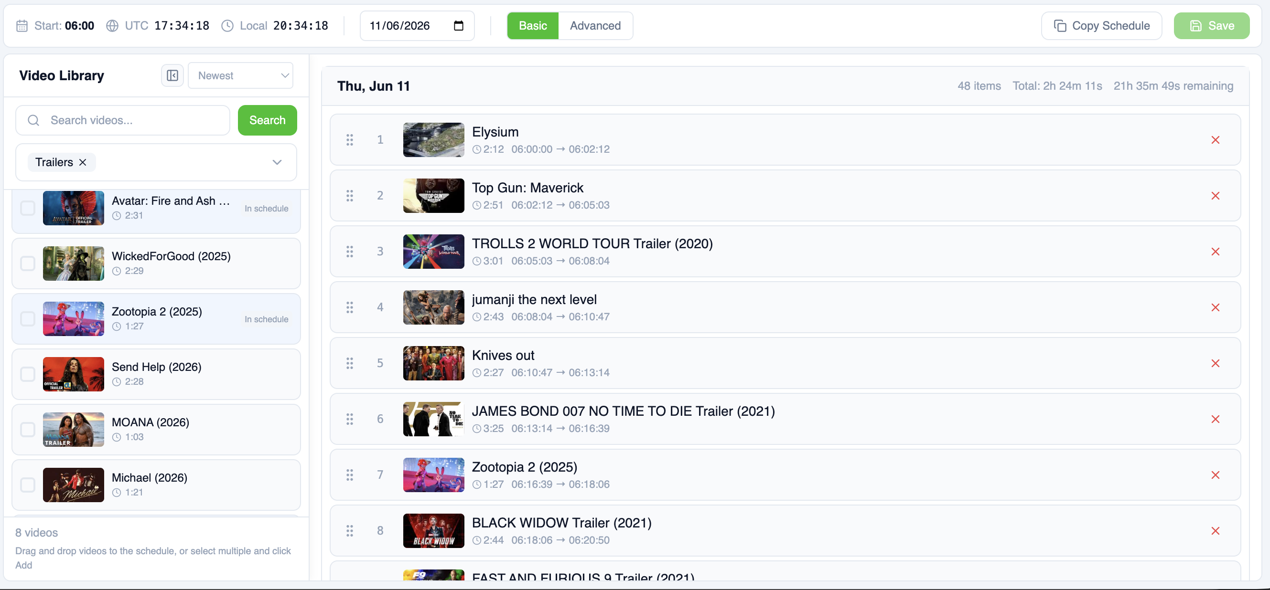Click 'In schedule' label on library Zootopia 2
1270x590 pixels.
[x=266, y=319]
